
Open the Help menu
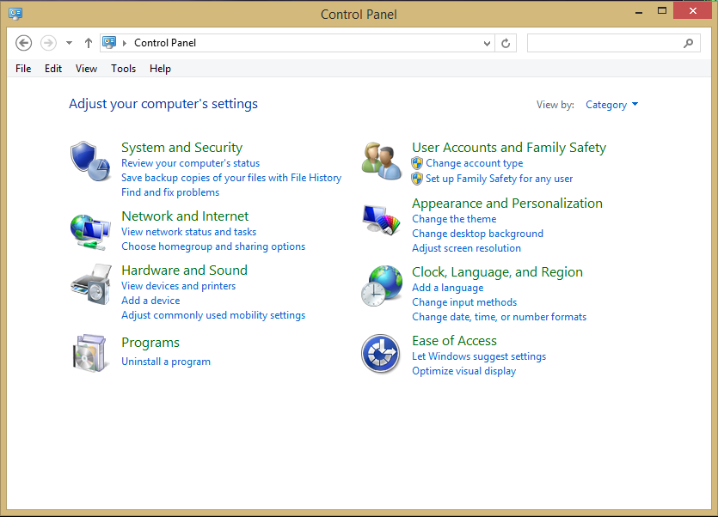point(160,69)
